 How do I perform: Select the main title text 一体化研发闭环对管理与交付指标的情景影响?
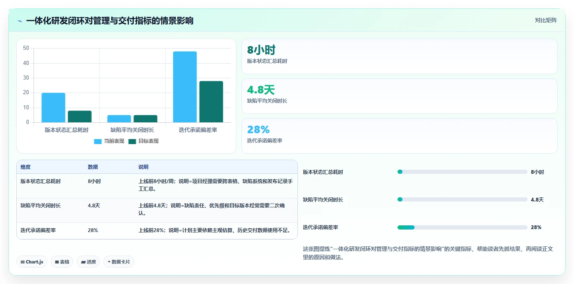point(110,21)
